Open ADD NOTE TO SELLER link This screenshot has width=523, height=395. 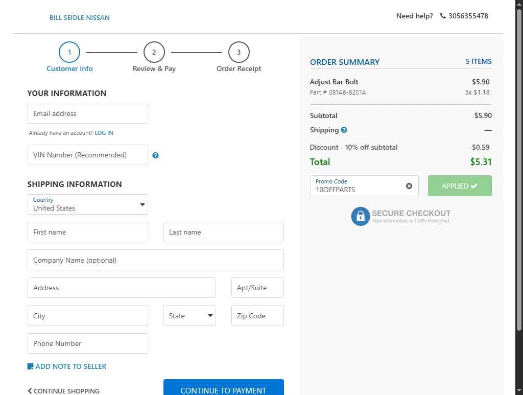coord(70,366)
